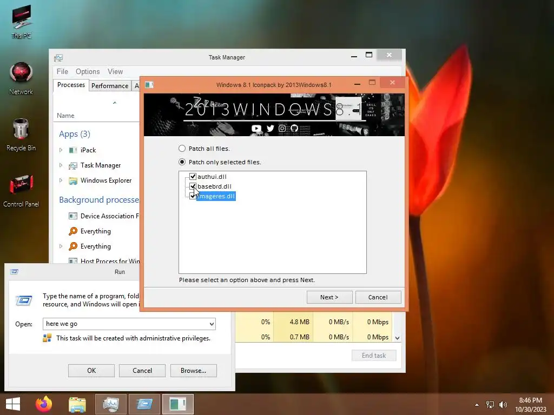Click Task Manager title bar icon

[x=58, y=57]
